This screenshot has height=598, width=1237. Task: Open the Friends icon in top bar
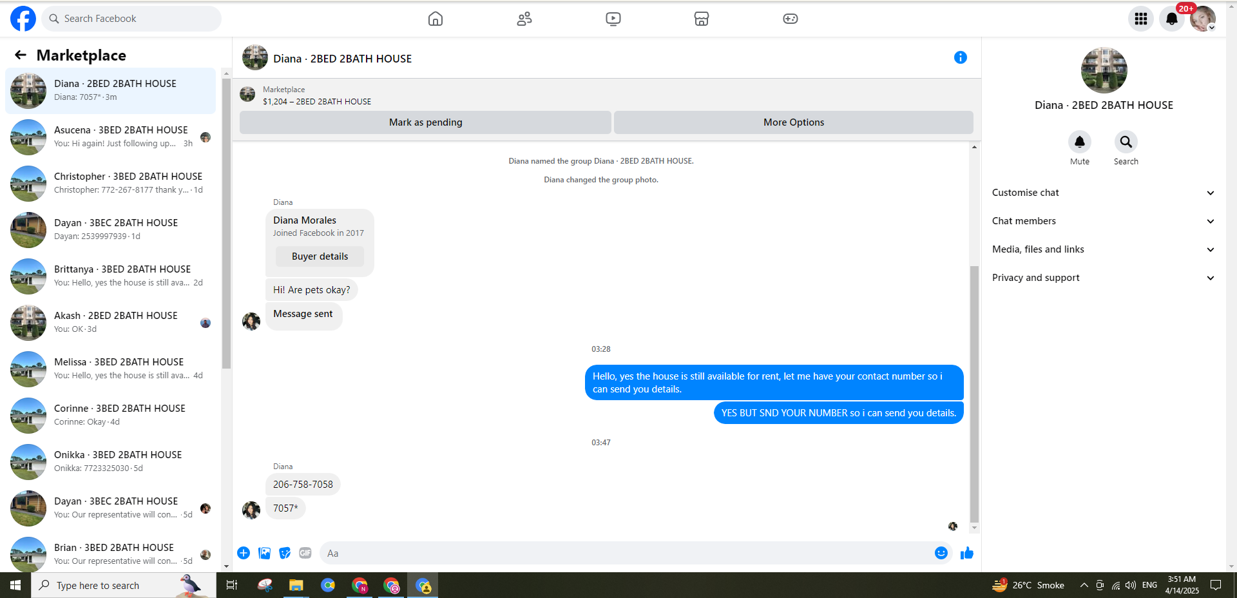point(524,19)
